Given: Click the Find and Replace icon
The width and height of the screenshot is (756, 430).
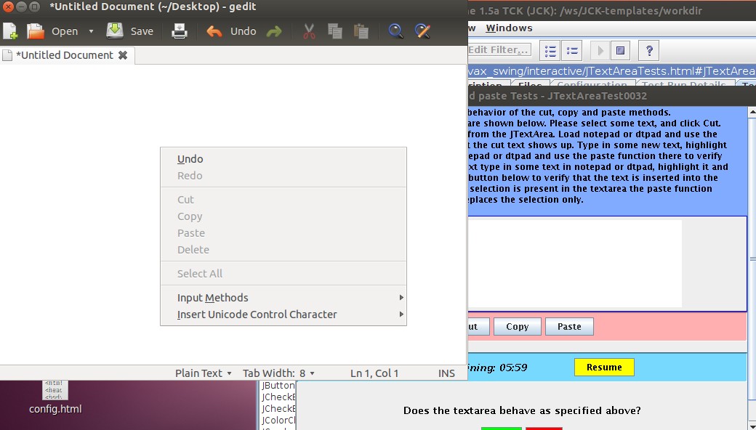Looking at the screenshot, I should [422, 31].
